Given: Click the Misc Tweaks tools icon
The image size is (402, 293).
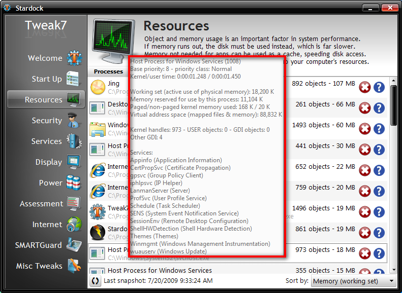Looking at the screenshot, I should pyautogui.click(x=74, y=266).
